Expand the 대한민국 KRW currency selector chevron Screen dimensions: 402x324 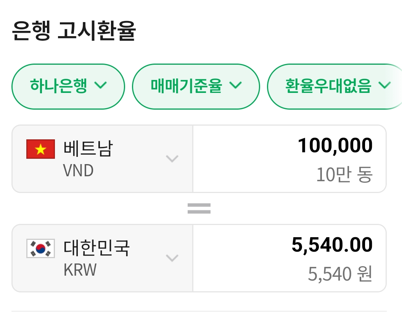(x=172, y=258)
